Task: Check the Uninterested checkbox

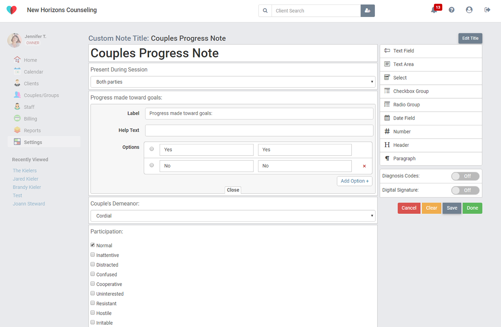Action: (93, 293)
